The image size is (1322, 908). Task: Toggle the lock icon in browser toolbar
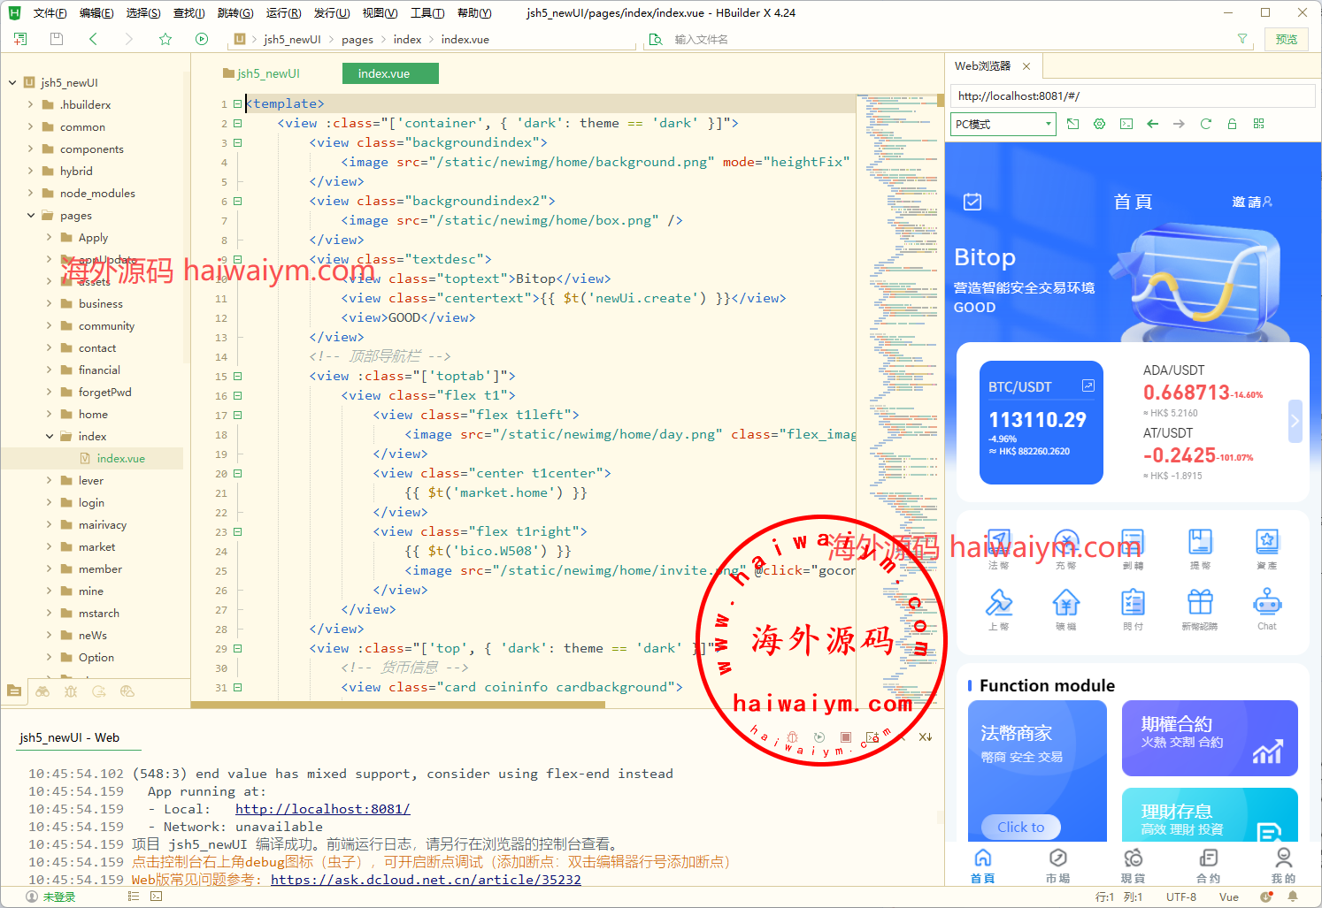[x=1232, y=124]
